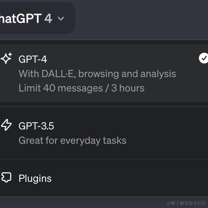Click the watermark text in the corner
Screen dimensions: 208x208
click(186, 203)
